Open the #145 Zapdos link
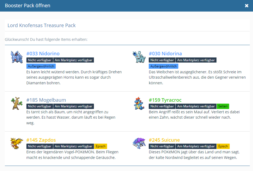Image resolution: width=253 pixels, height=171 pixels. click(41, 140)
